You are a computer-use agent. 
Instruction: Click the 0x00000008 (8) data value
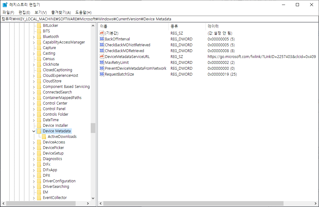point(221,51)
